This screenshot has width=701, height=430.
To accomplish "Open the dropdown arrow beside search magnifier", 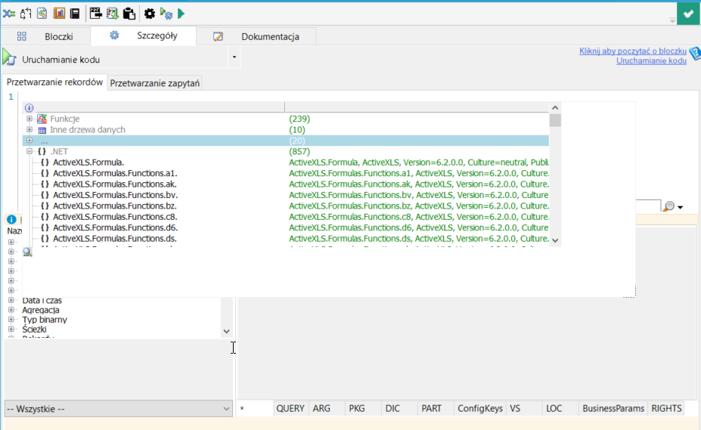I will pos(681,207).
